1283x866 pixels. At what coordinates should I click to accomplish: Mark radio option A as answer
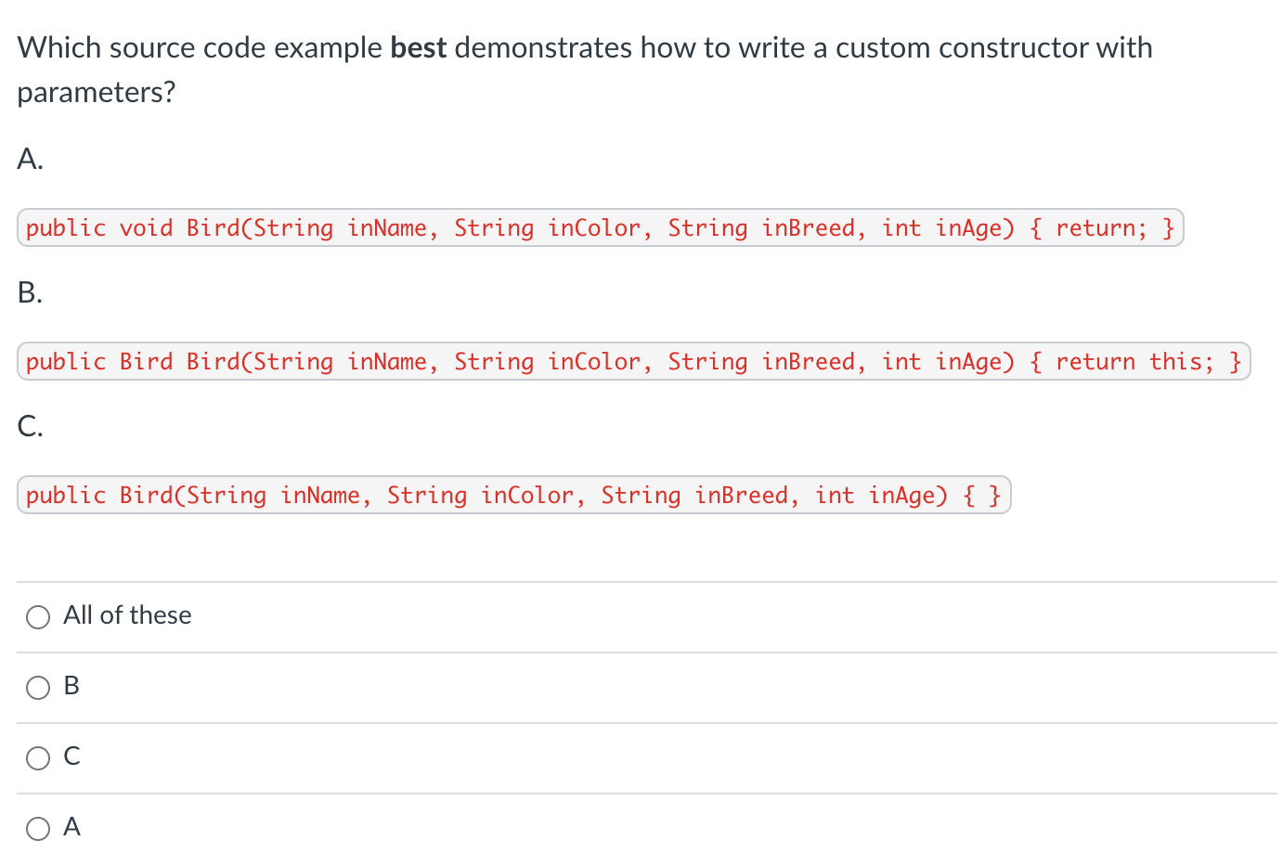click(38, 829)
